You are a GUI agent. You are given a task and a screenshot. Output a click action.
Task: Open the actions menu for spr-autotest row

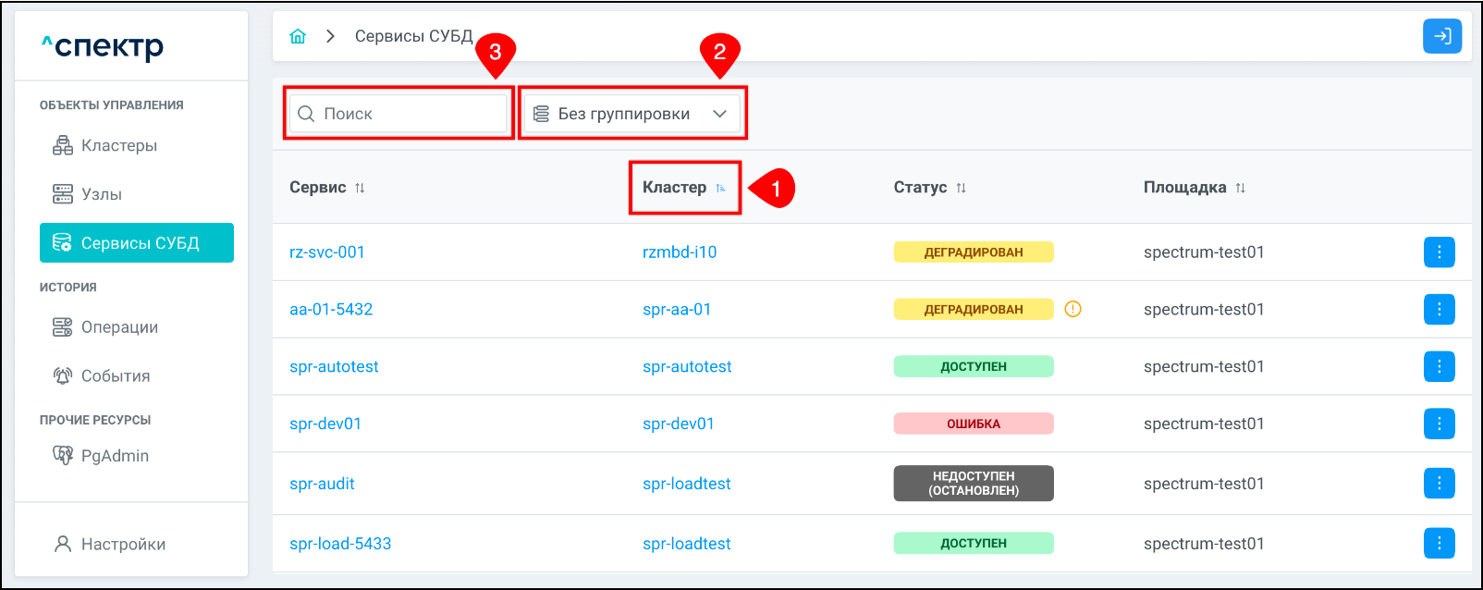[1439, 366]
